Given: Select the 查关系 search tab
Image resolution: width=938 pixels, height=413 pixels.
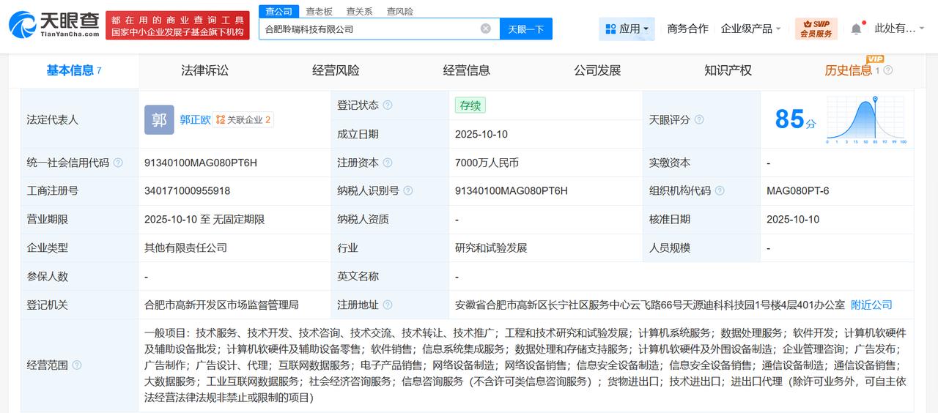Looking at the screenshot, I should pyautogui.click(x=359, y=11).
